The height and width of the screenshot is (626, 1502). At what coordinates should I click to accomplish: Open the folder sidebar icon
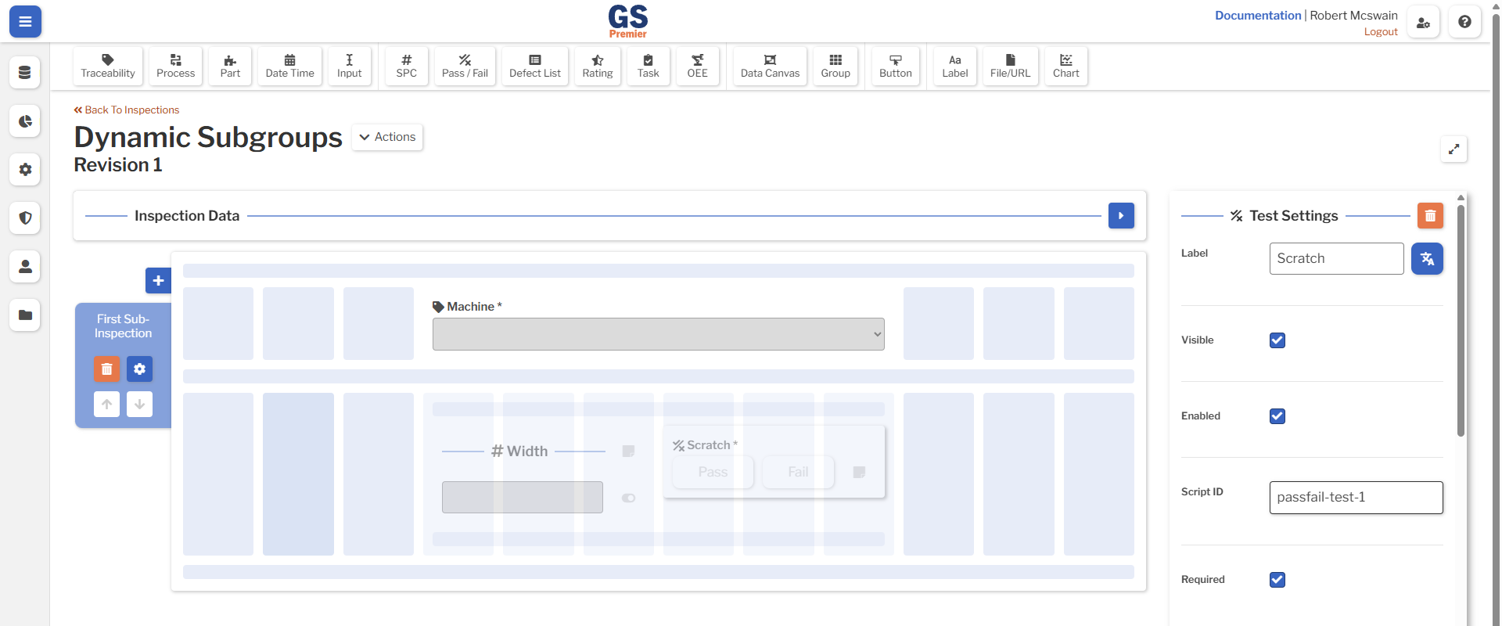(25, 315)
